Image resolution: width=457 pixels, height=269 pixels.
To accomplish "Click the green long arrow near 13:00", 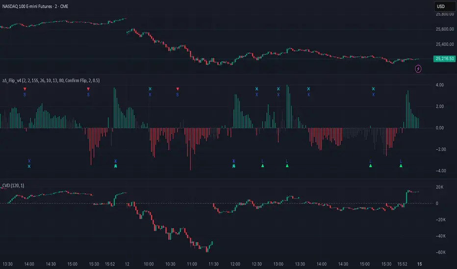I will (287, 166).
